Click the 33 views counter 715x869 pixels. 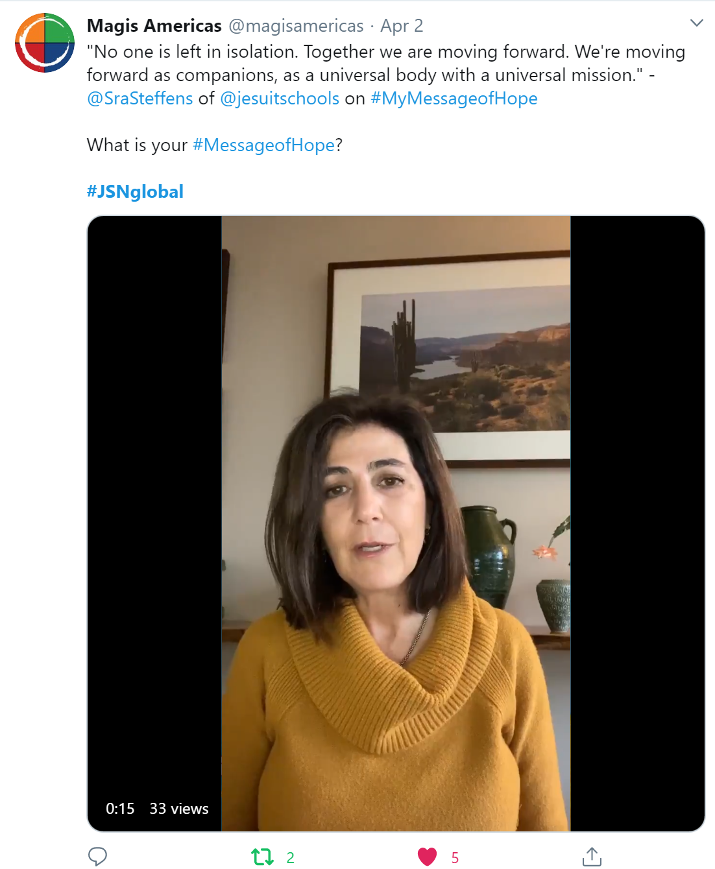click(179, 809)
